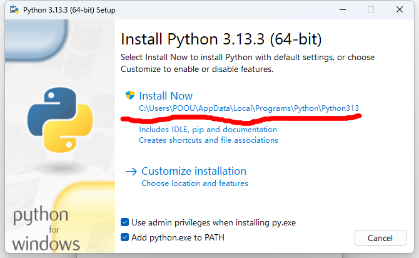Image resolution: width=419 pixels, height=258 pixels.
Task: Close the Python Setup window
Action: [400, 9]
